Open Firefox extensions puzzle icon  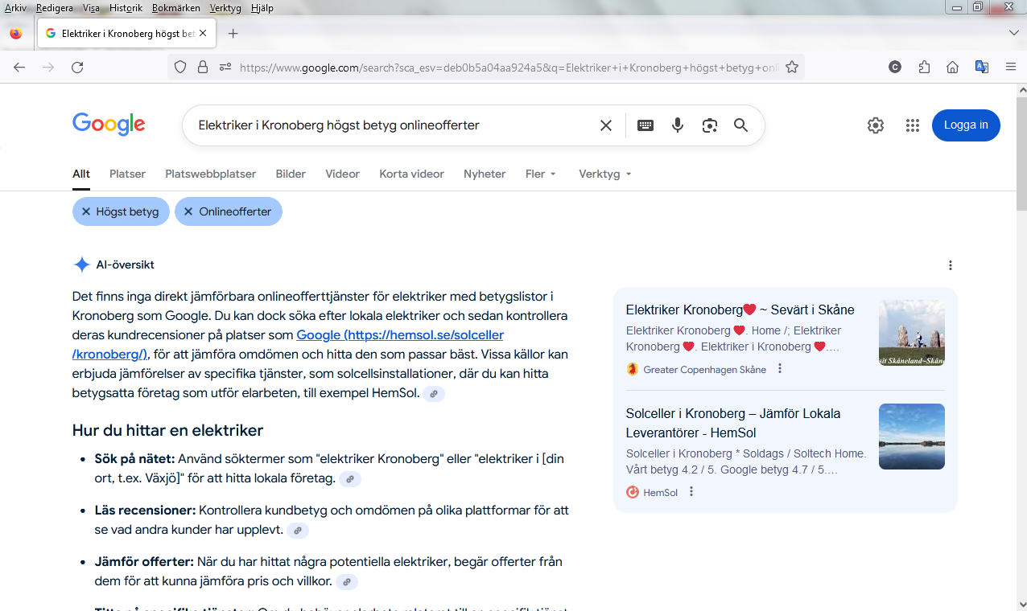[x=924, y=68]
